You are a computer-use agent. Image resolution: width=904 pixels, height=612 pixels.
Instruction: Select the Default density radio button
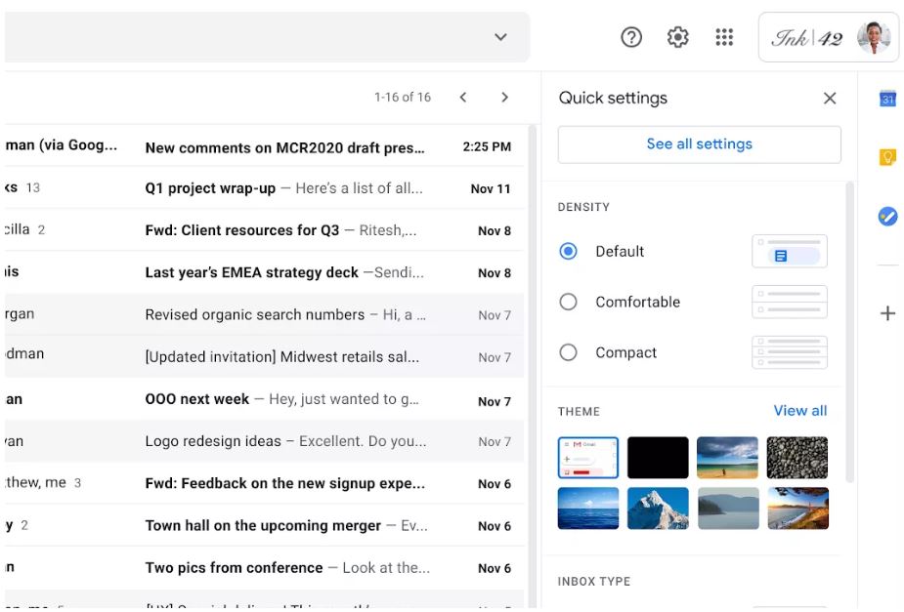click(569, 252)
